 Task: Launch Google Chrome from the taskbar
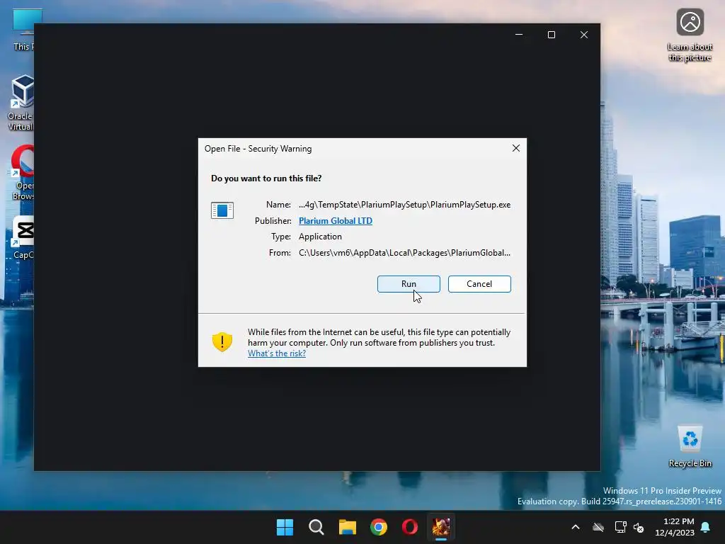pos(379,527)
